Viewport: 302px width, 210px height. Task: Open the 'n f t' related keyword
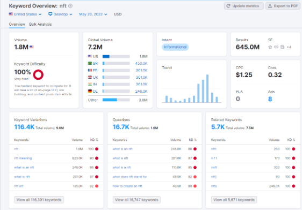click(x=214, y=158)
